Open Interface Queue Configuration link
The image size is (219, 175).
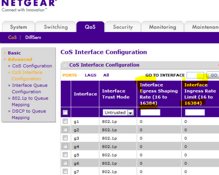29,85
